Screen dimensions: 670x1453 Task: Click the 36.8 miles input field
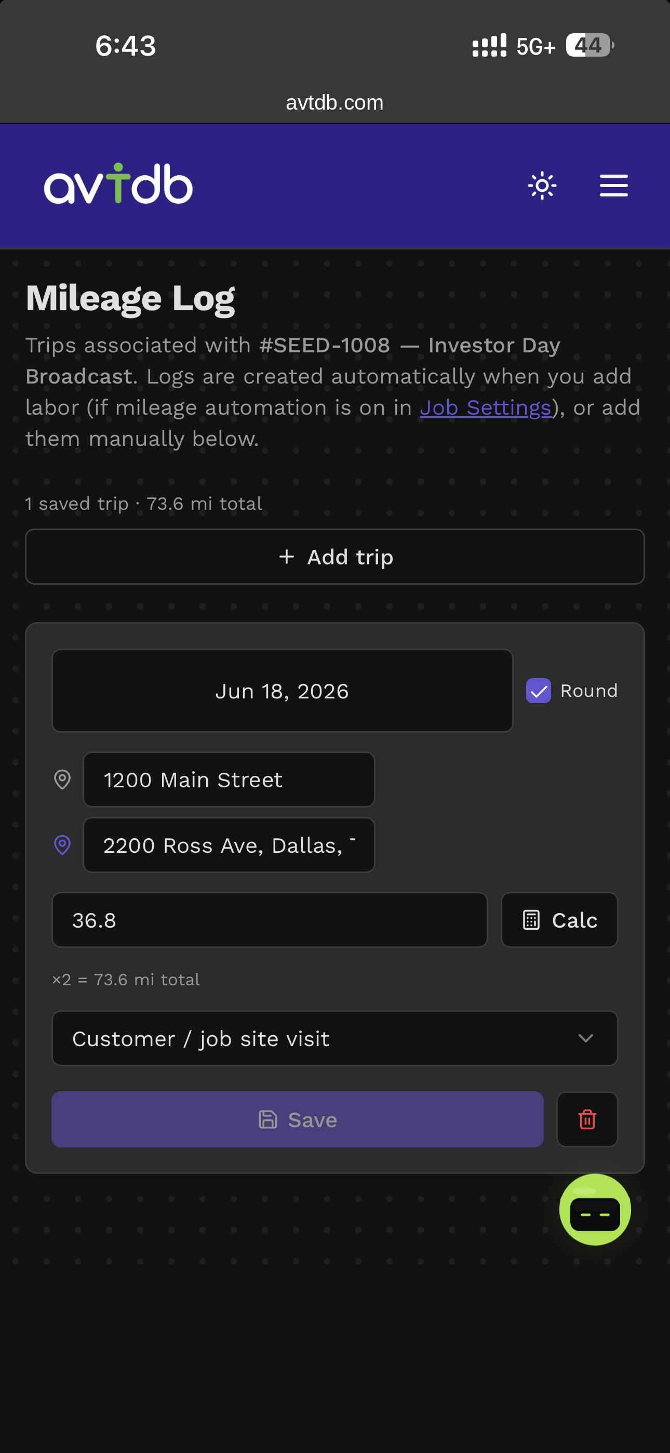(x=270, y=920)
